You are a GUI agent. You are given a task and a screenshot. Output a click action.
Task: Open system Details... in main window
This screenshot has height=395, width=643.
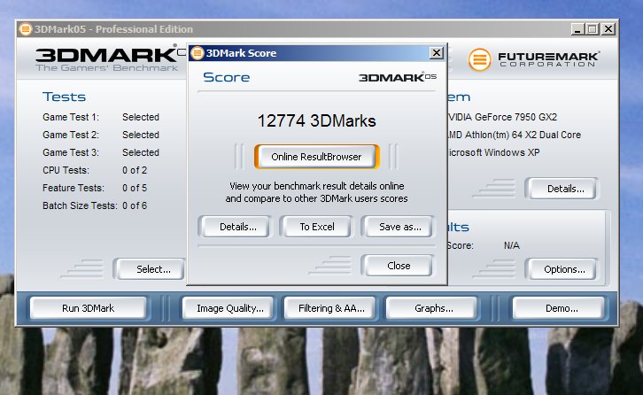tap(562, 189)
